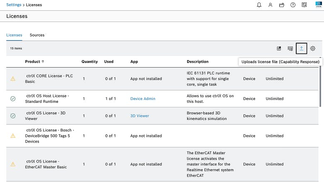This screenshot has height=182, width=324.
Task: Click the Bosch Rexroth logo
Action: click(x=319, y=4)
